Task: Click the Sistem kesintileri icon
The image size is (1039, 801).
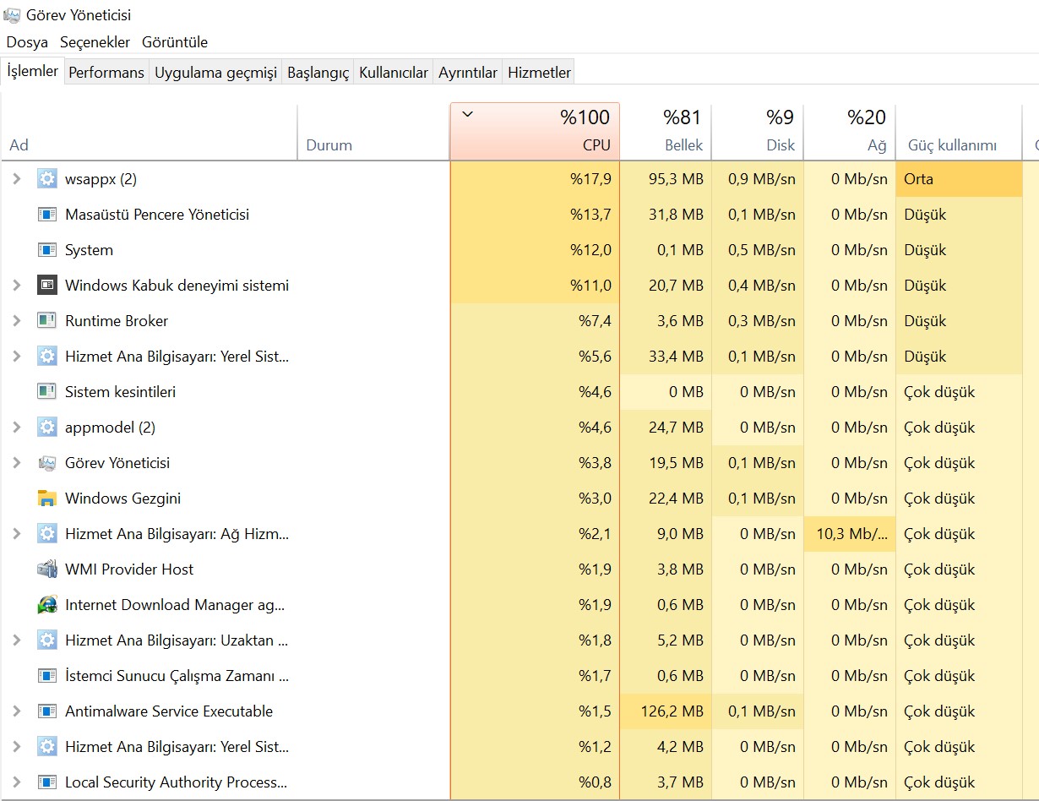Action: 47,392
